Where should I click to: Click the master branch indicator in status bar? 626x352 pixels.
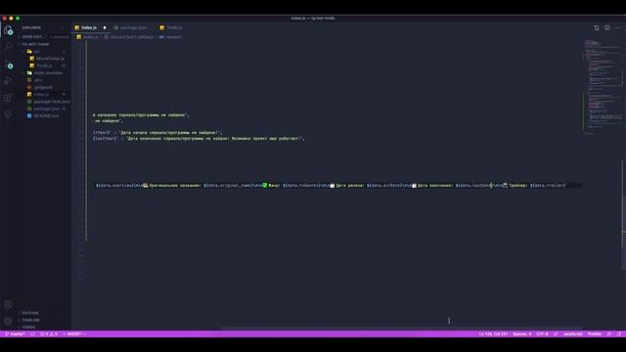(x=16, y=334)
